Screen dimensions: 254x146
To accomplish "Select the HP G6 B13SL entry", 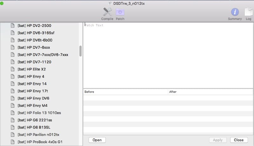I will click(34, 127).
